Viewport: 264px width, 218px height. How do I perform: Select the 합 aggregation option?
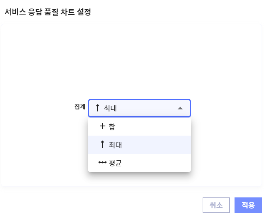coord(139,126)
